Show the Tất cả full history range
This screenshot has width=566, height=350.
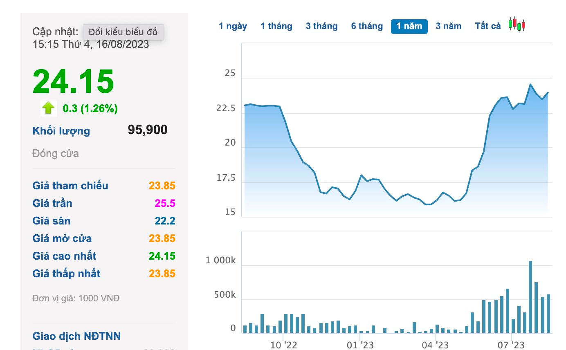coord(487,26)
